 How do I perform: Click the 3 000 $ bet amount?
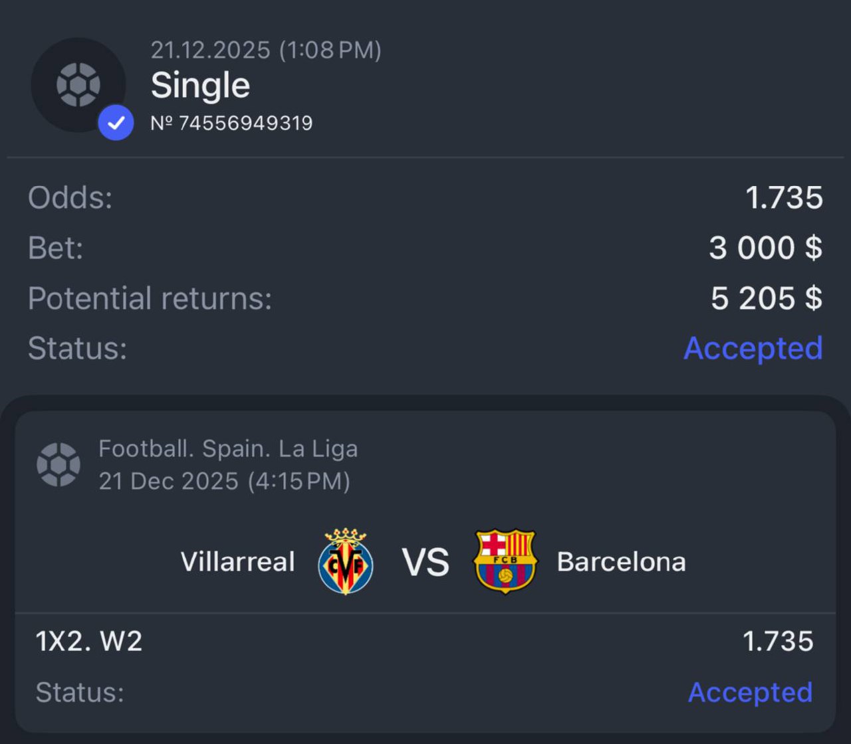coord(766,248)
